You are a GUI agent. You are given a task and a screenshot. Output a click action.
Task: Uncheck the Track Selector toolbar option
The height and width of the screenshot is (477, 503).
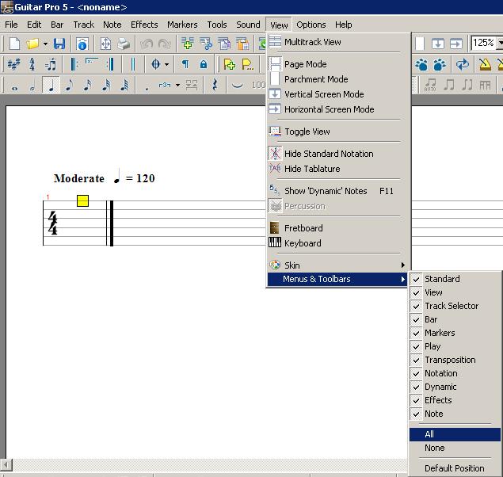click(455, 306)
